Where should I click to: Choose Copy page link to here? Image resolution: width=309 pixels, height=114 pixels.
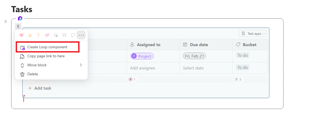coord(46,56)
